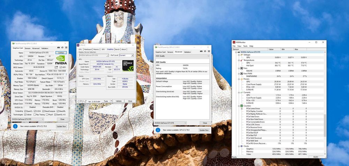Click the Temperatures thermometer icon in HWMonitor
The width and height of the screenshot is (349, 166).
pyautogui.click(x=242, y=60)
